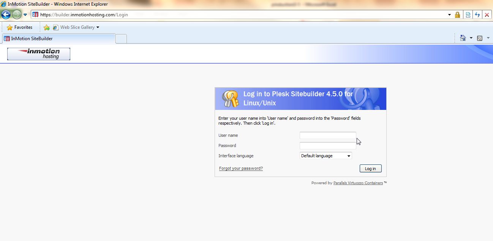Click the browser Back arrow button
The width and height of the screenshot is (493, 241).
6,15
